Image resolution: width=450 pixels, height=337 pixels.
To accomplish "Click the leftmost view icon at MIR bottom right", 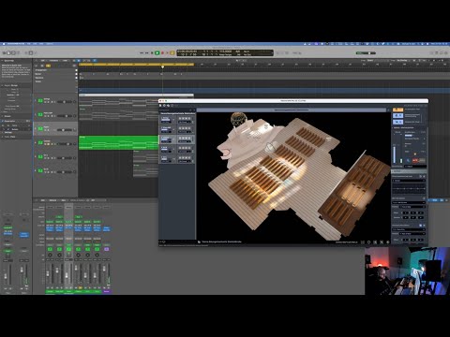I will click(x=363, y=242).
